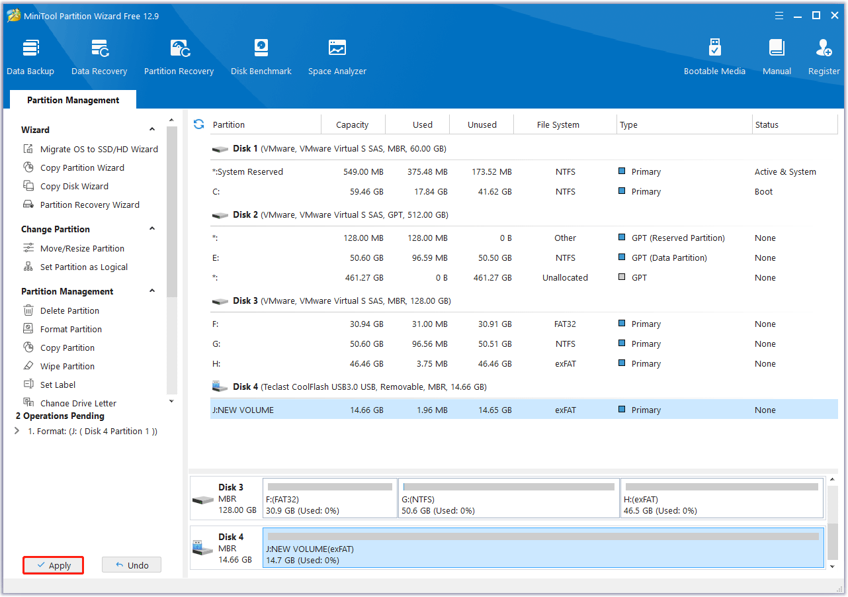Open the Space Analyzer tool
This screenshot has width=848, height=597.
pyautogui.click(x=337, y=58)
